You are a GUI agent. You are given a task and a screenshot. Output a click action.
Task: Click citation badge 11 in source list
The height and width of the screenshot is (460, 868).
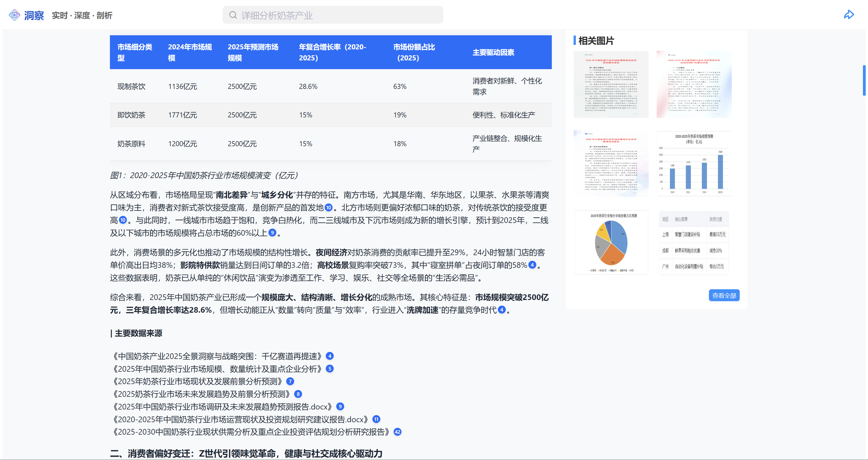pos(376,419)
